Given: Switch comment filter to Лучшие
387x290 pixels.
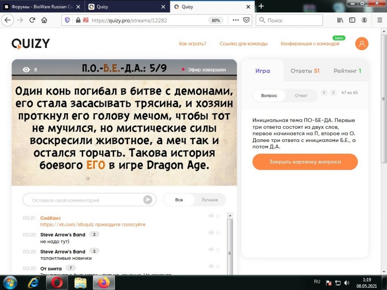Looking at the screenshot, I should 210,200.
